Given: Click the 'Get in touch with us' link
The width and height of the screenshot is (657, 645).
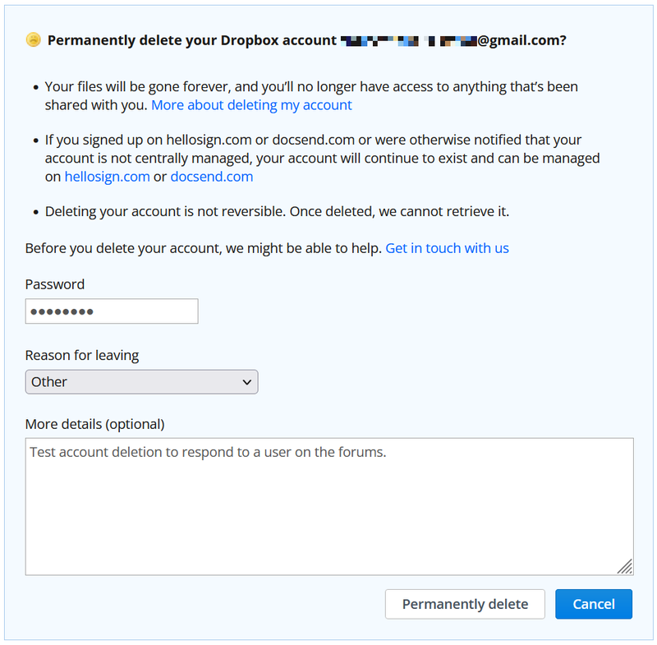Looking at the screenshot, I should [447, 248].
